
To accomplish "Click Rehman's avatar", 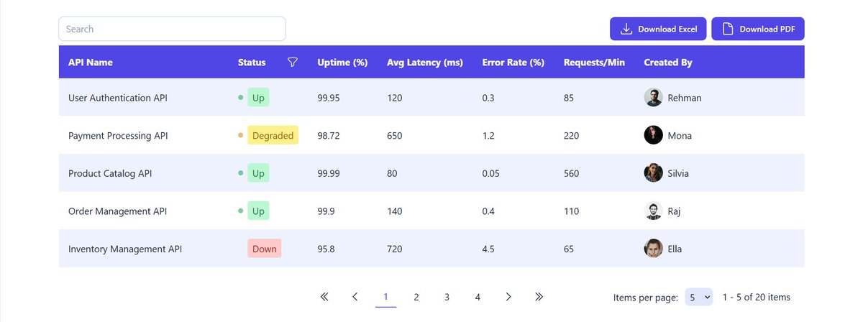I will coord(653,98).
